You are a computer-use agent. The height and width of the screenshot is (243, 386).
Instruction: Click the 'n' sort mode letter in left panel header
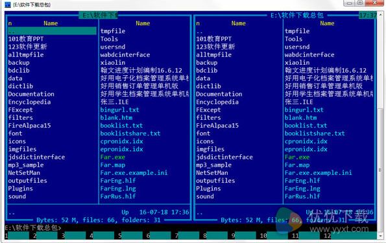10,23
